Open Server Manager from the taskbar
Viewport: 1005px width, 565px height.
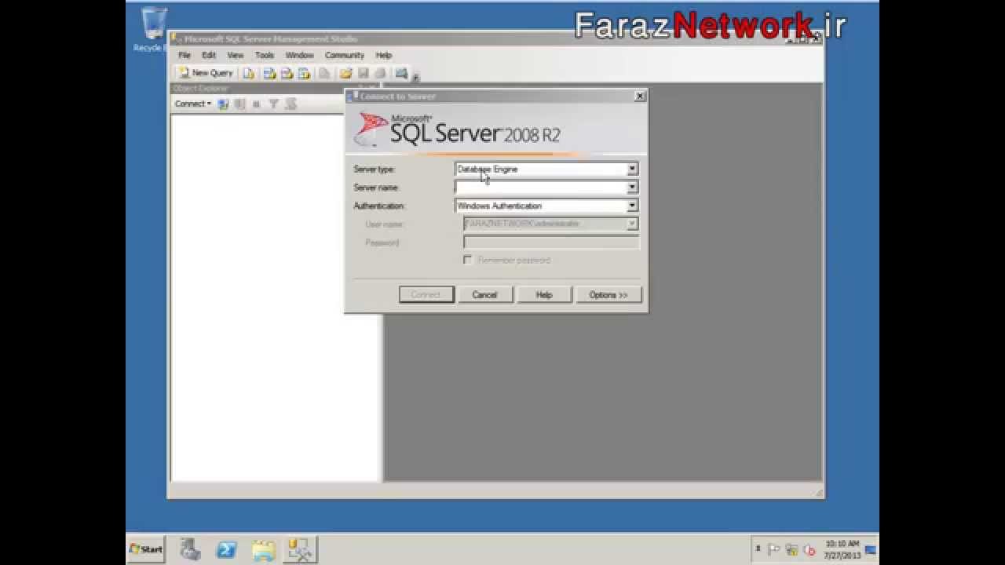coord(190,549)
